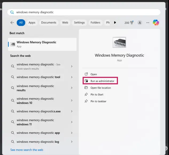This screenshot has height=155, width=169.
Task: Expand chevron for 'windows memory diagnostic app'
Action: coord(72,133)
